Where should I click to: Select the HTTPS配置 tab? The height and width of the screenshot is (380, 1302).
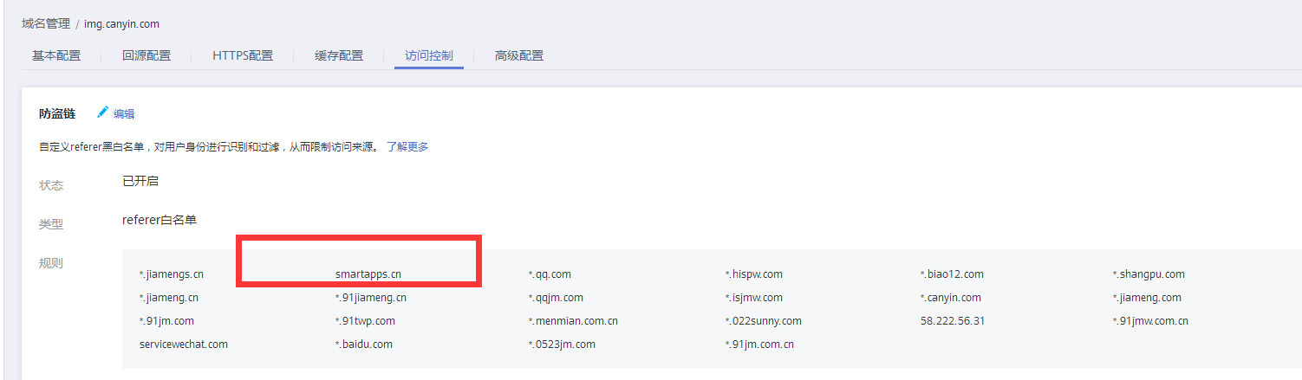(243, 55)
